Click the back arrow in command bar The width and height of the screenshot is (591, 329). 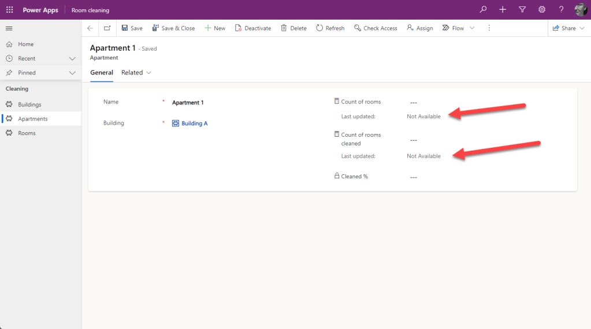pos(90,28)
